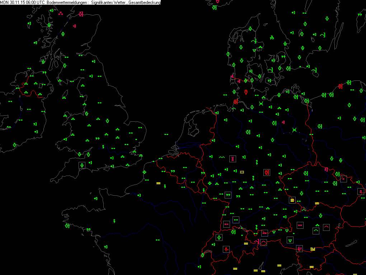The image size is (366, 275).
Task: Select the boxed red up-arrow cross symbol in Switzerland
Action: click(x=226, y=249)
